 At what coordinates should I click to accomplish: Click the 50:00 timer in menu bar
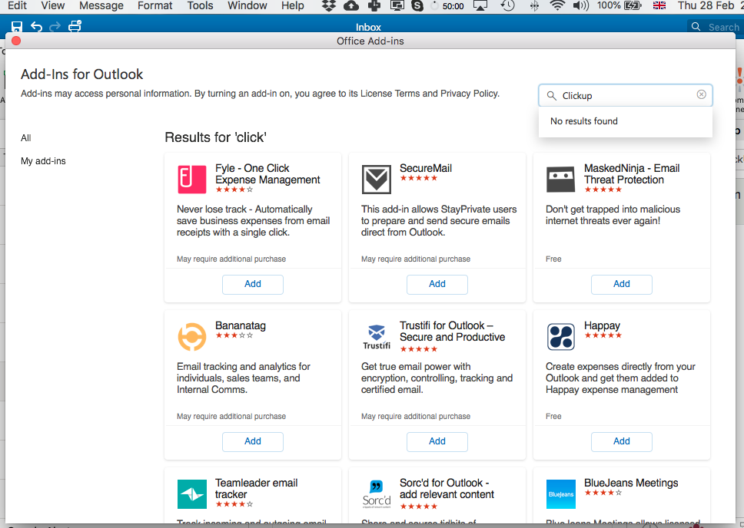[453, 6]
